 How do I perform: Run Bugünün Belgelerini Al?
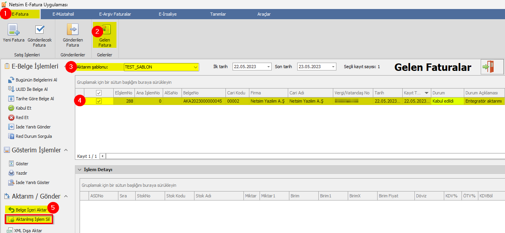click(33, 80)
